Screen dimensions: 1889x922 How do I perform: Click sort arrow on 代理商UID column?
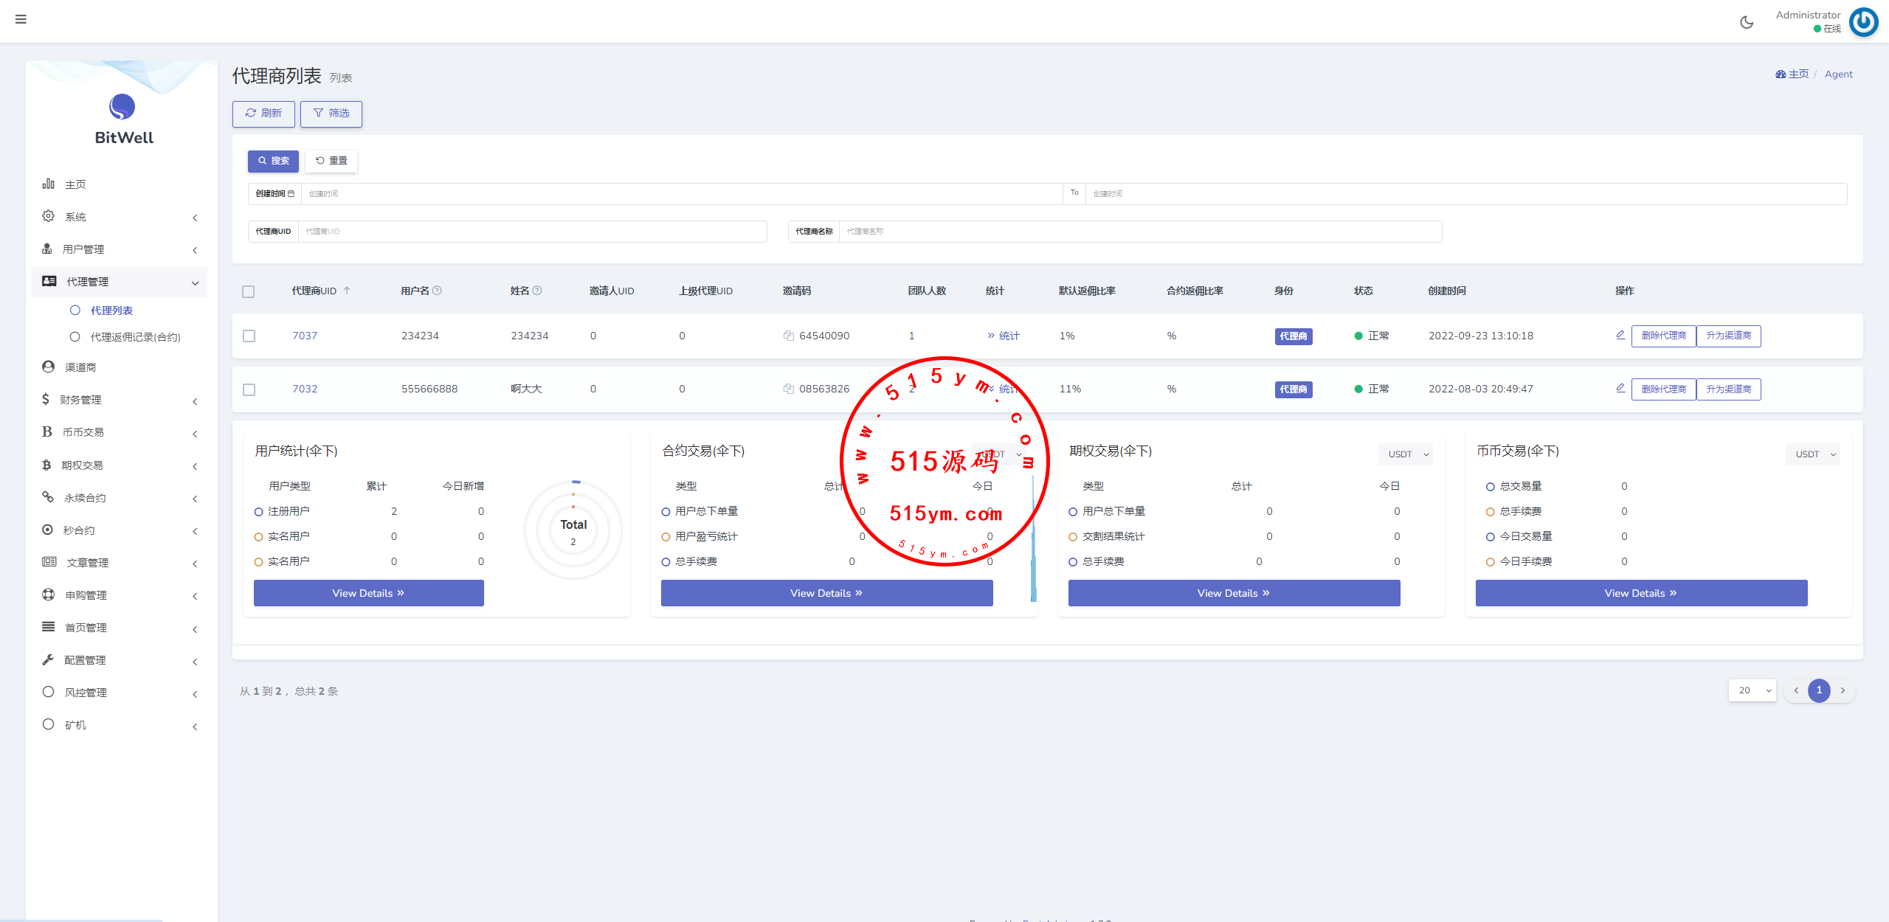pyautogui.click(x=347, y=291)
